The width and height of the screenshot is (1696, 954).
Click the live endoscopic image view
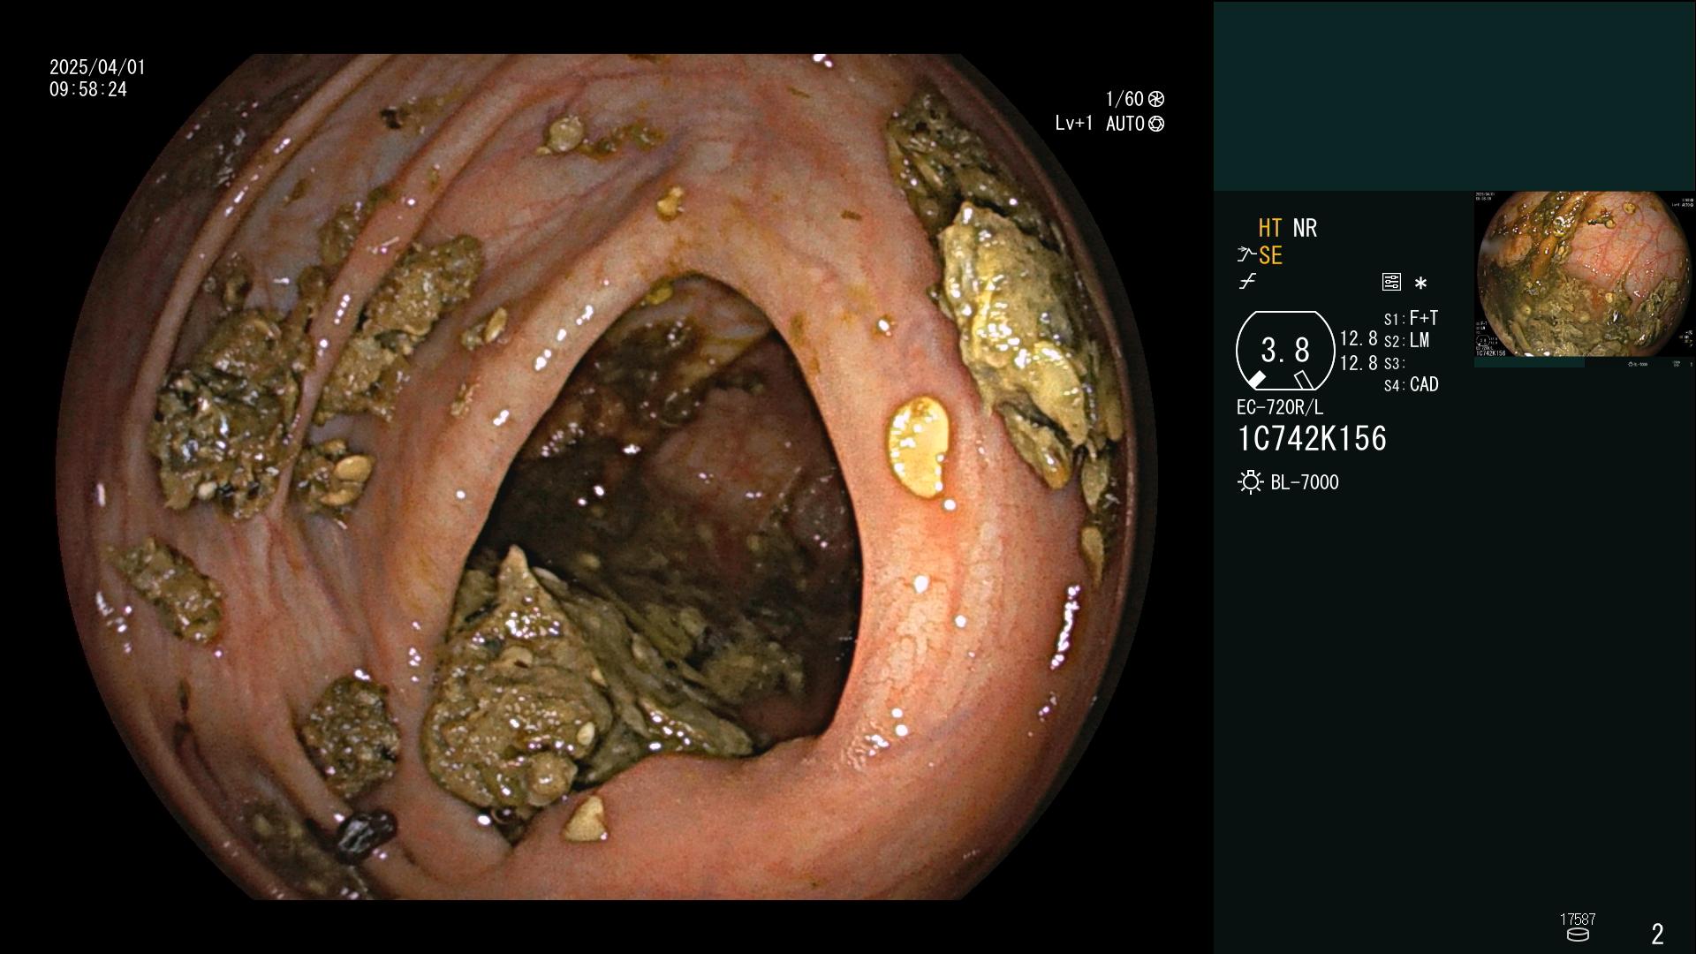(x=606, y=477)
